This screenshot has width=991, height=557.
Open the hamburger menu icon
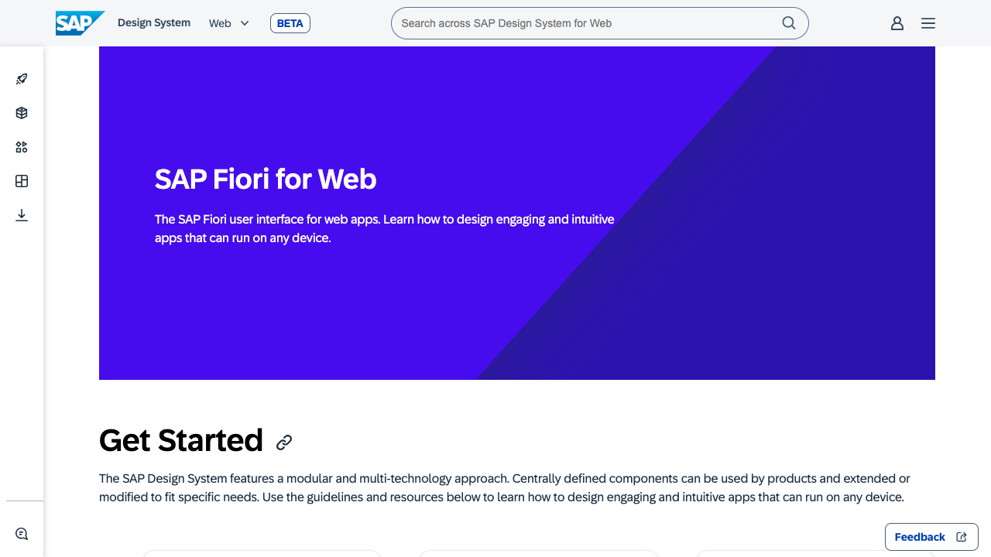point(928,23)
